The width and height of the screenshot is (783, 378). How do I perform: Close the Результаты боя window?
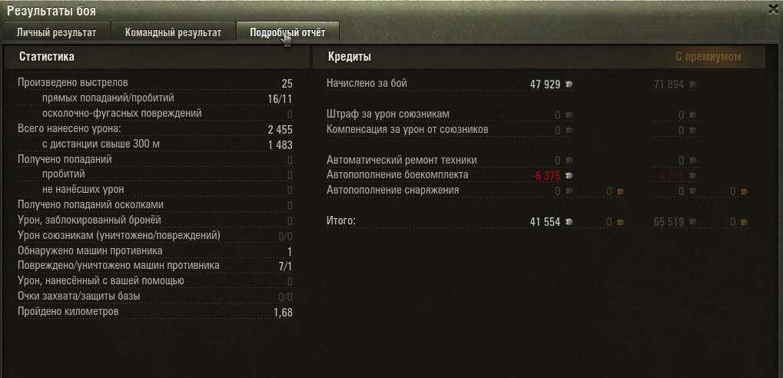[774, 9]
